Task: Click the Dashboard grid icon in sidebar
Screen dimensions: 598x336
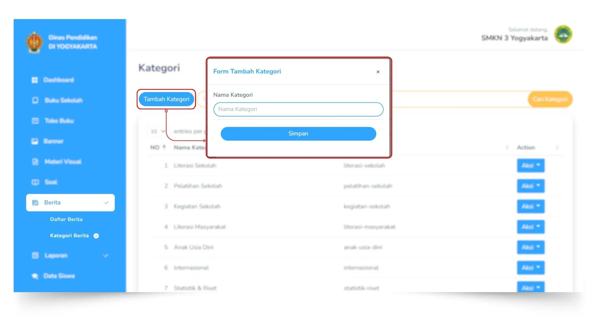Action: click(x=35, y=80)
